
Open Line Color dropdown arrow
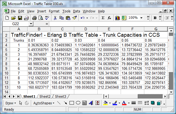click(119, 103)
